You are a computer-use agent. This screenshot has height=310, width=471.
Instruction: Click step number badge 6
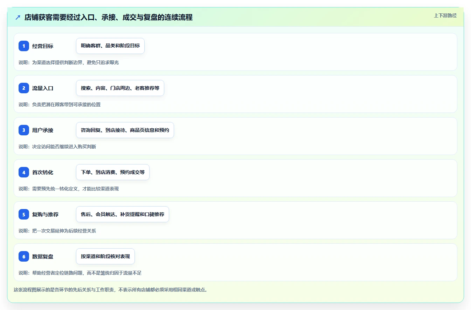[24, 256]
